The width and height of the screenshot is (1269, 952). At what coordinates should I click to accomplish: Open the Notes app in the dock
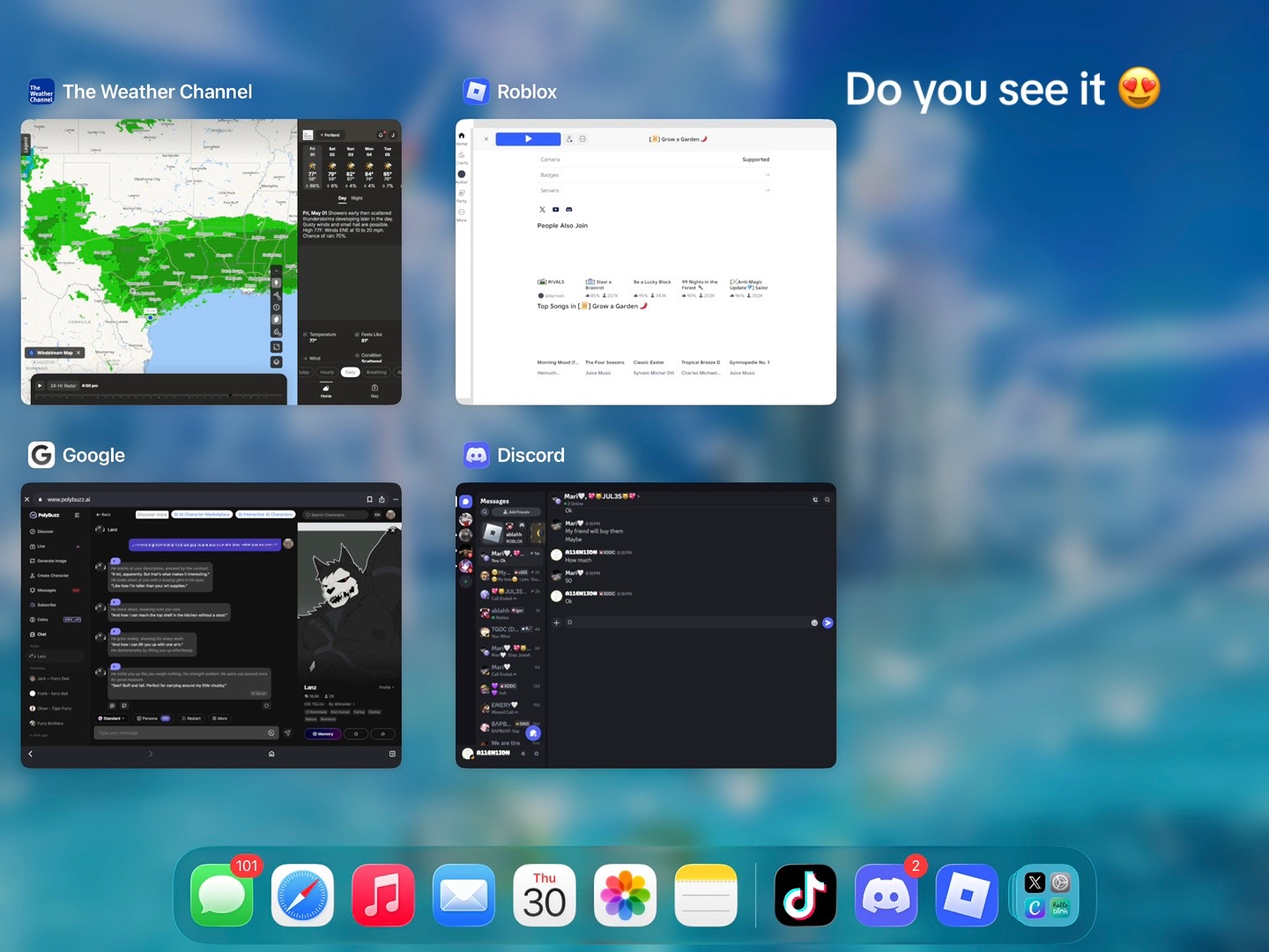coord(706,896)
